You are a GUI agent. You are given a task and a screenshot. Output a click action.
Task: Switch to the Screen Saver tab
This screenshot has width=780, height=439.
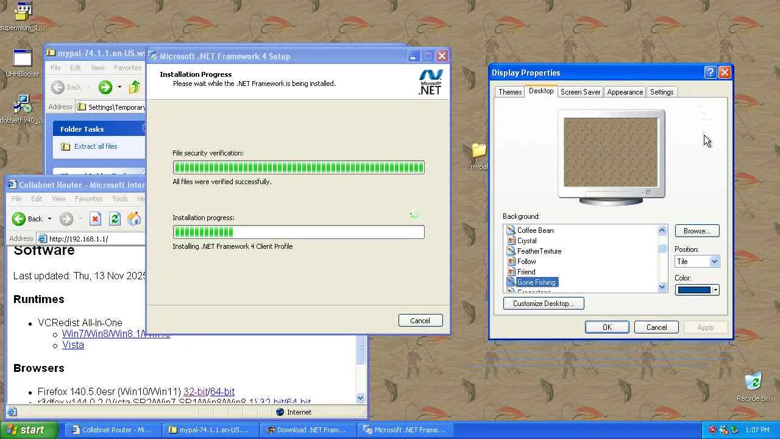[x=580, y=92]
